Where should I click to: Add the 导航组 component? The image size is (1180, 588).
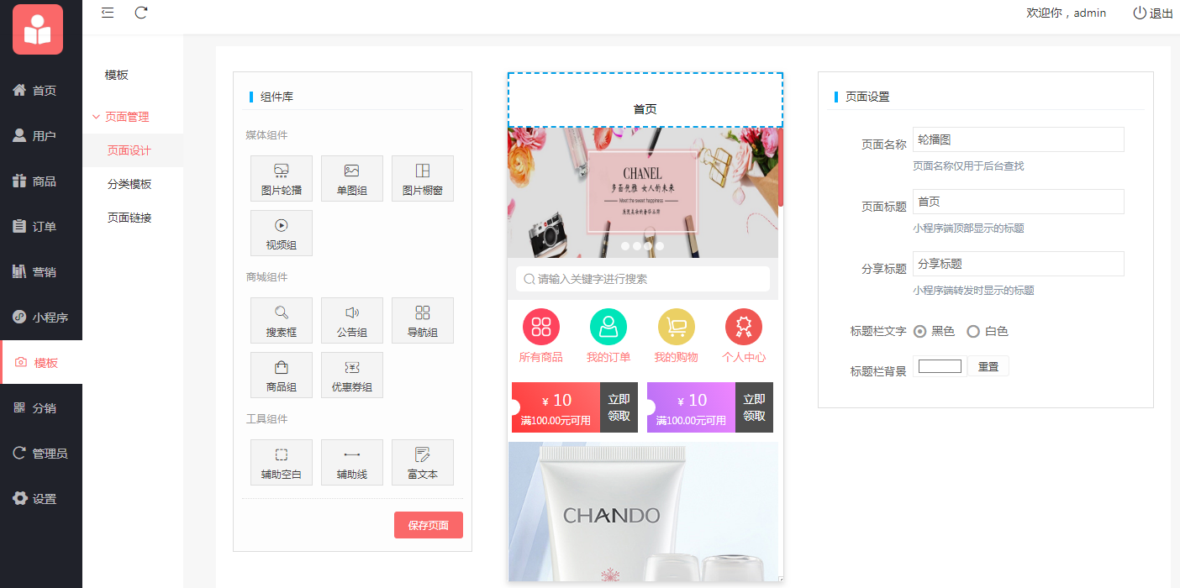click(423, 320)
